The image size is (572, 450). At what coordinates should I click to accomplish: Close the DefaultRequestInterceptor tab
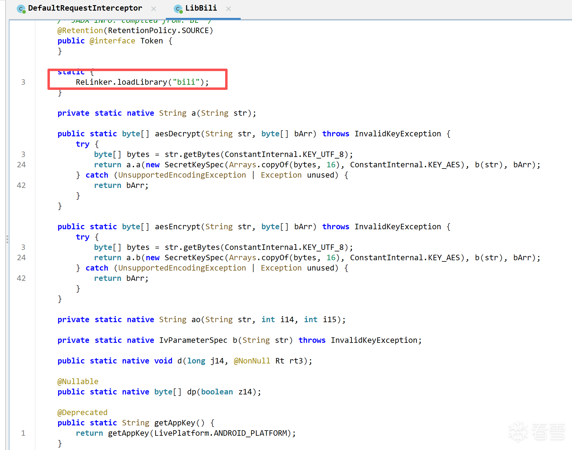[x=154, y=9]
